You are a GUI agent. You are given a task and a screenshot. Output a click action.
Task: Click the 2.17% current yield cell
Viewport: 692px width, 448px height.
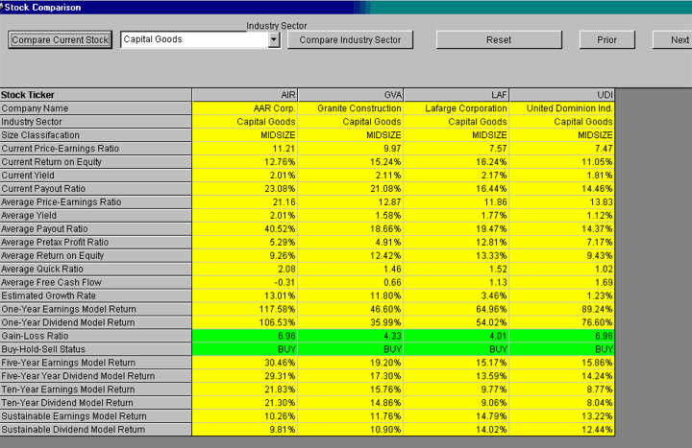tap(457, 176)
